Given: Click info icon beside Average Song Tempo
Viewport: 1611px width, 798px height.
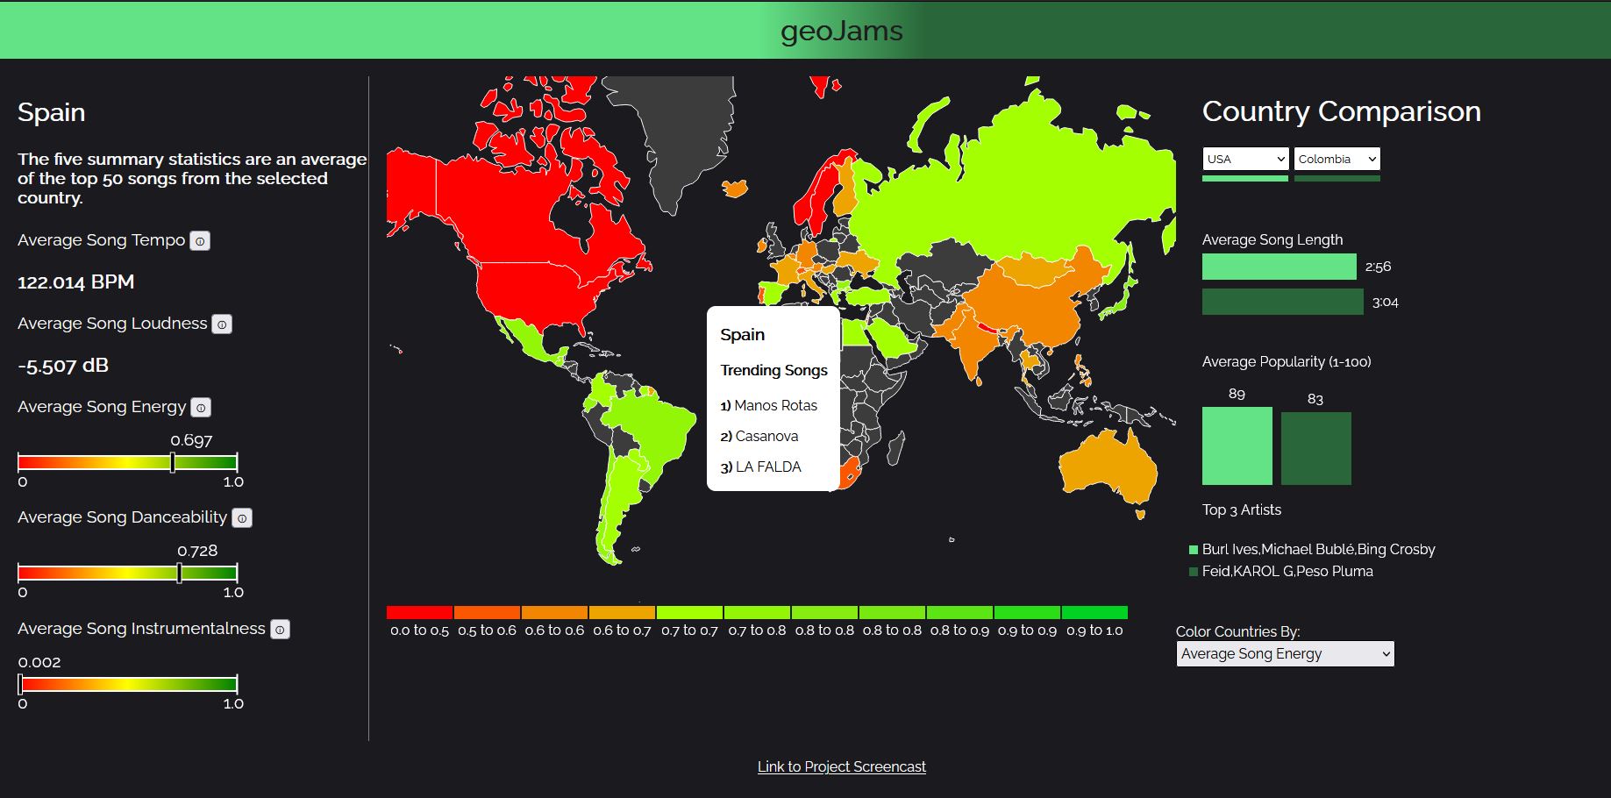Looking at the screenshot, I should coord(200,241).
